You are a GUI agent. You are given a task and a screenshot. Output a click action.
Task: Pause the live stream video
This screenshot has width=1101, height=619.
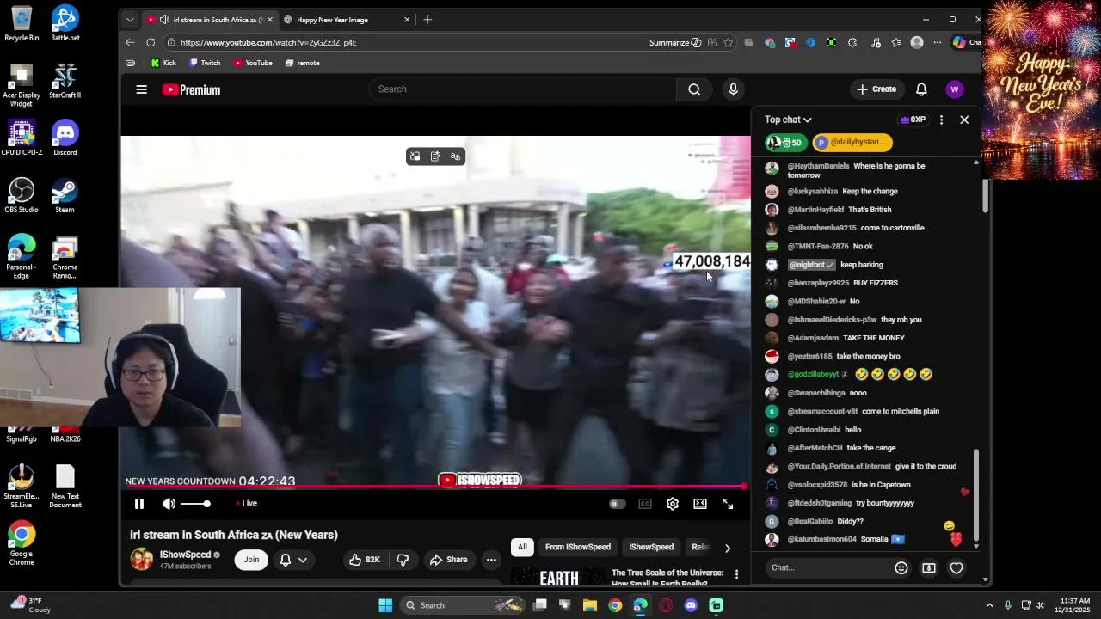(139, 504)
